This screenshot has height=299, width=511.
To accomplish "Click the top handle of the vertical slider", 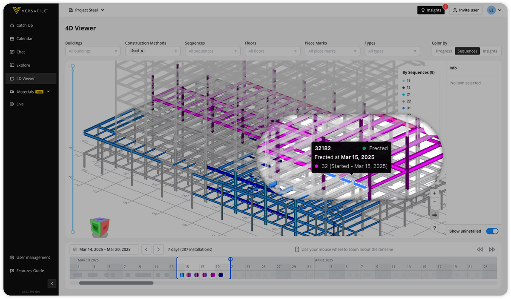I will click(x=73, y=66).
